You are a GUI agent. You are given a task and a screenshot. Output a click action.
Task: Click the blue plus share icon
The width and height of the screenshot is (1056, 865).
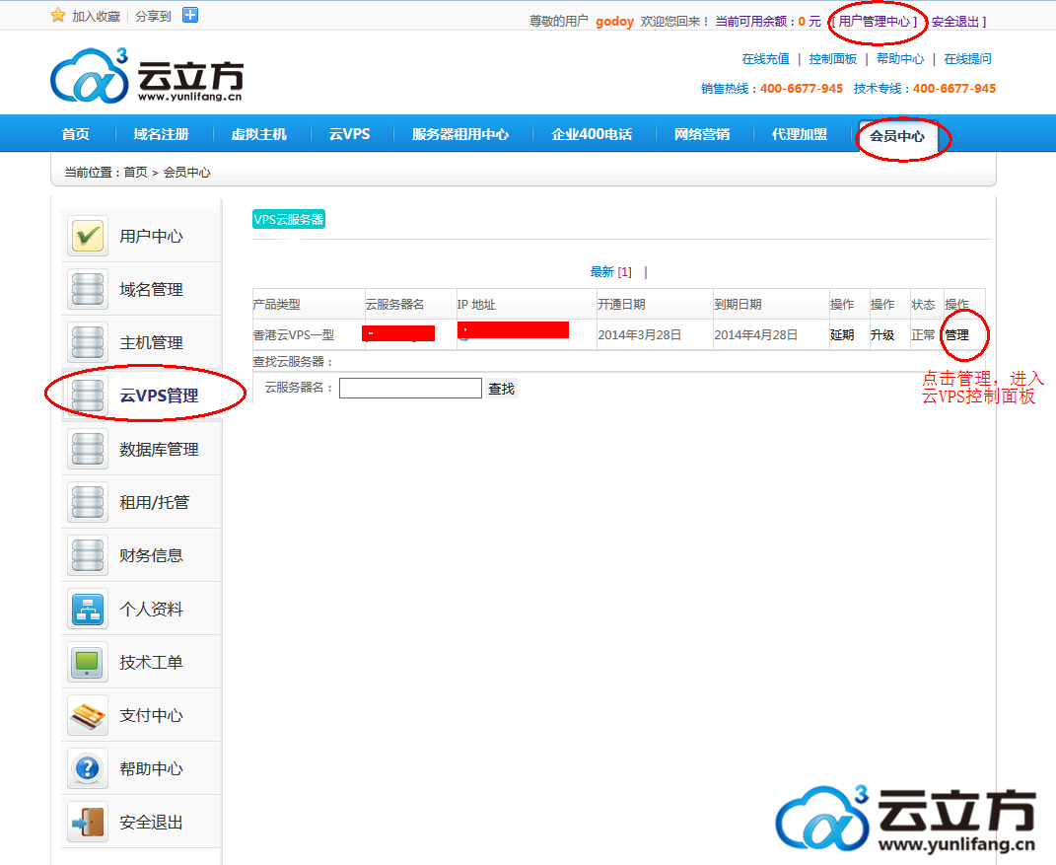point(190,15)
